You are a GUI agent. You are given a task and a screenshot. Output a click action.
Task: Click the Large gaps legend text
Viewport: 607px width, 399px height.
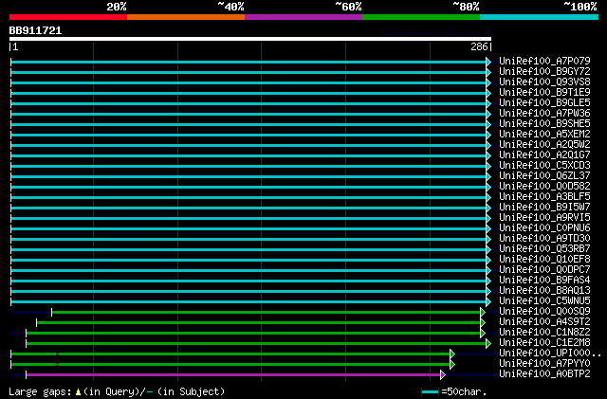[40, 391]
